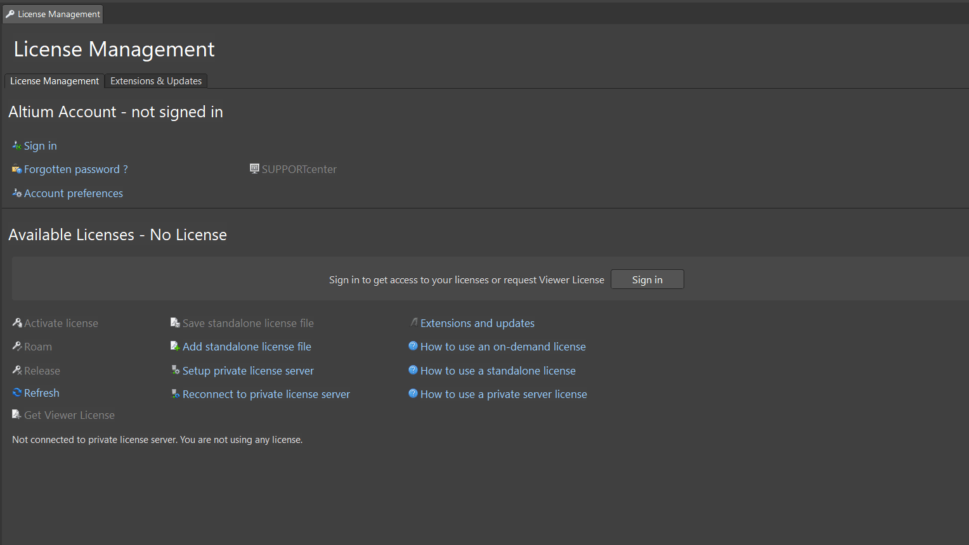Select the License Management inner tab

click(55, 81)
